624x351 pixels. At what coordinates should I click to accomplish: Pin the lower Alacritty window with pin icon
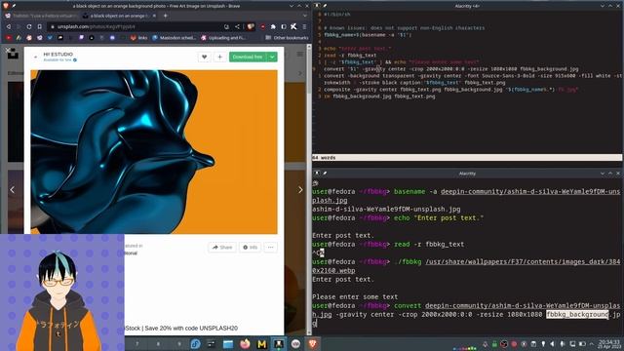coord(325,174)
